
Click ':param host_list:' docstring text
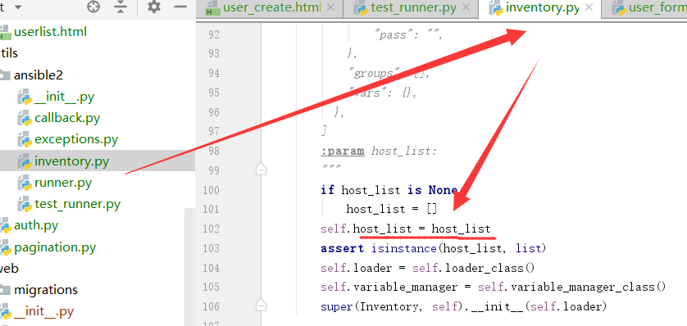pyautogui.click(x=379, y=152)
